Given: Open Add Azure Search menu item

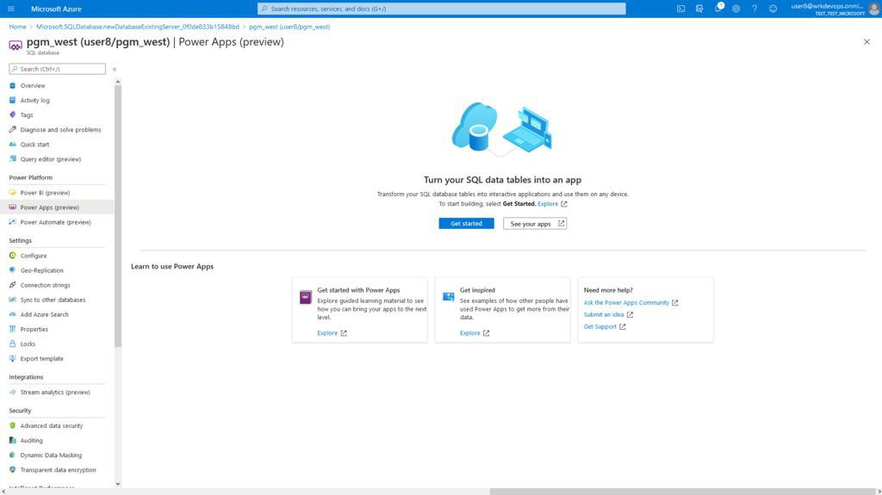Looking at the screenshot, I should click(56, 314).
